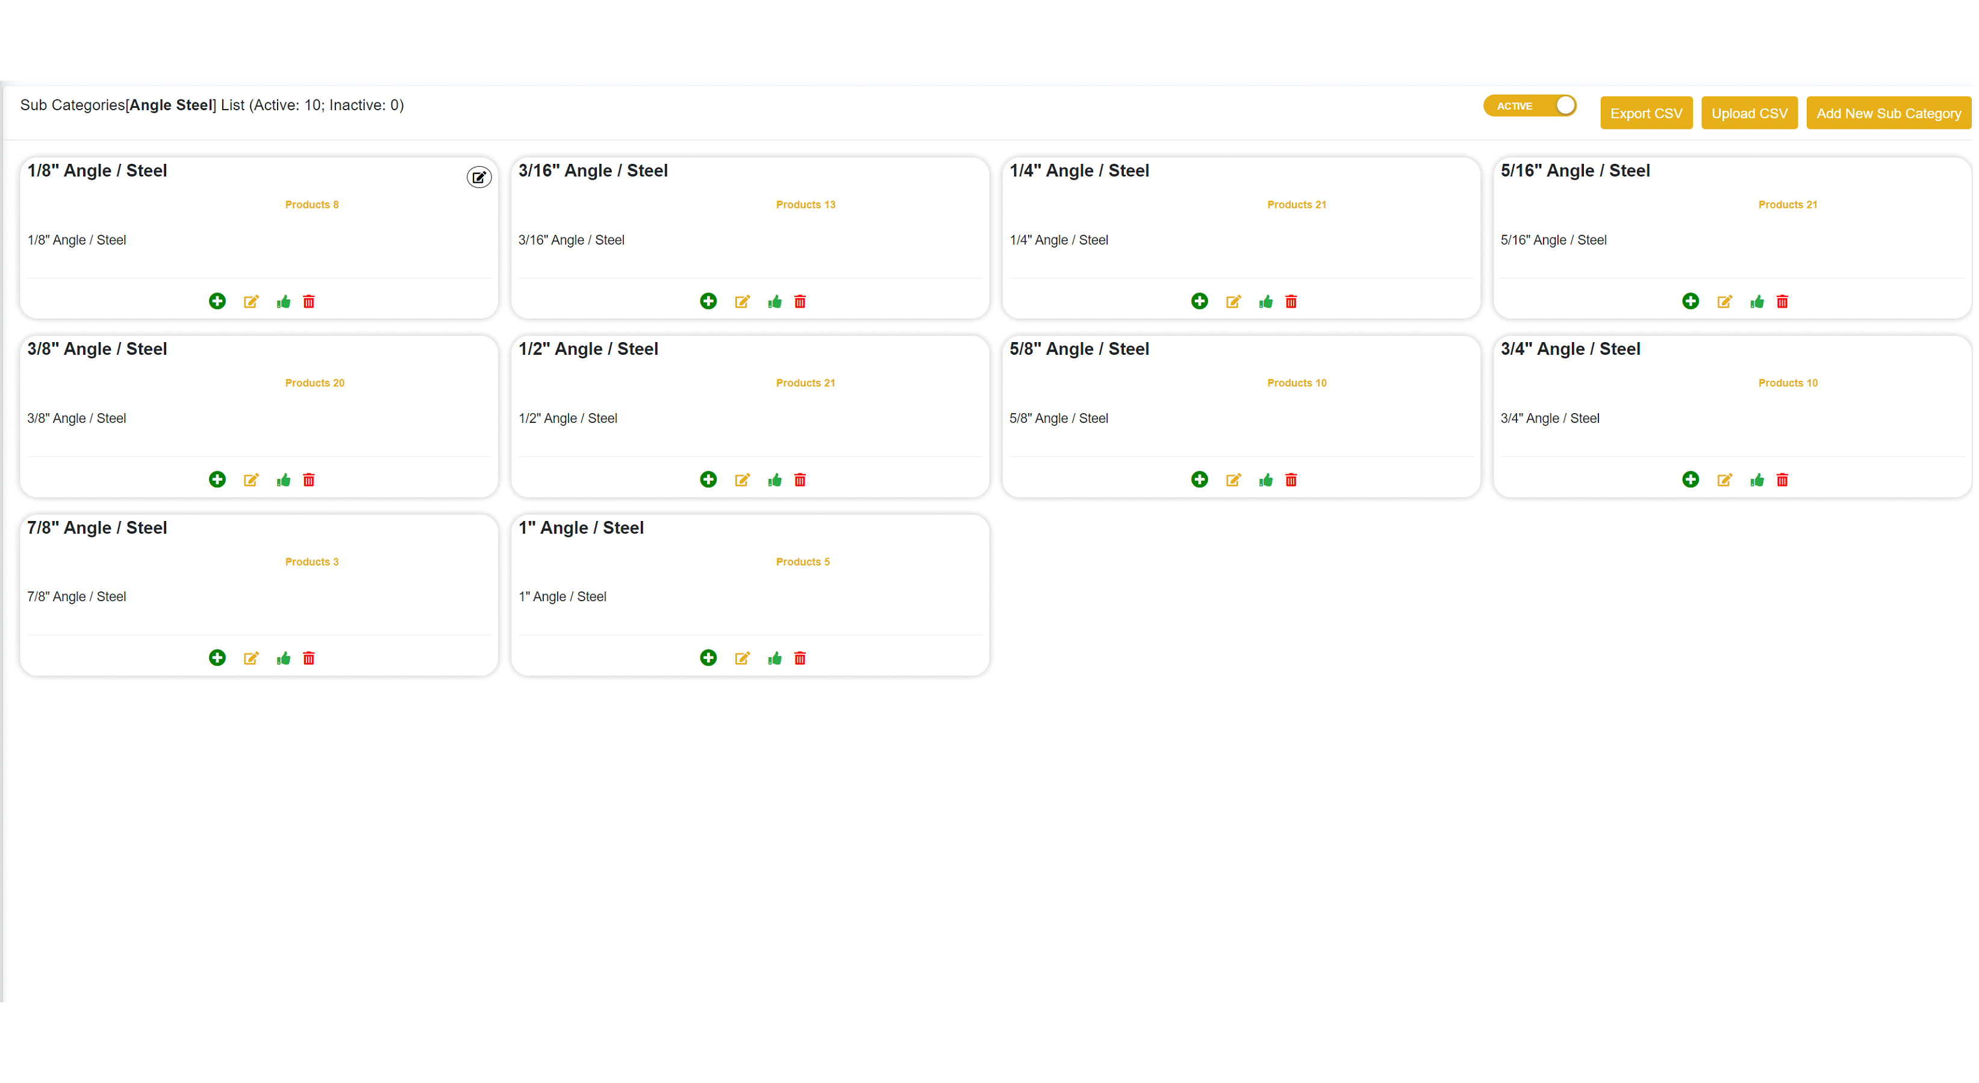
Task: Click the 5/16" Angle / Steel card title
Action: pyautogui.click(x=1574, y=170)
